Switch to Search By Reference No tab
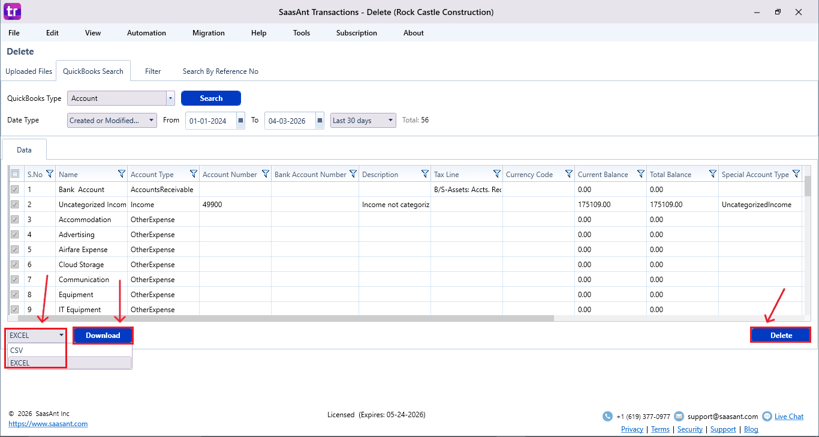Screen dimensions: 819x437 point(221,71)
